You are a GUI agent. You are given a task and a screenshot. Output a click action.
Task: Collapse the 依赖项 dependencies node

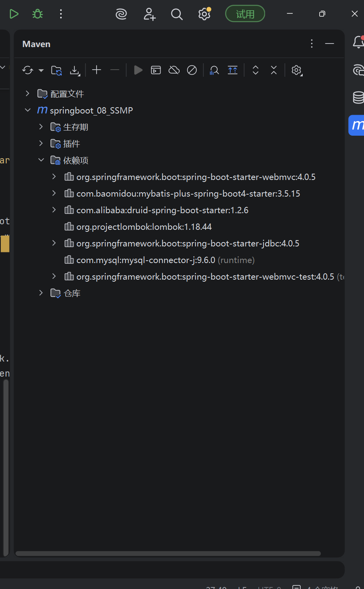click(41, 160)
